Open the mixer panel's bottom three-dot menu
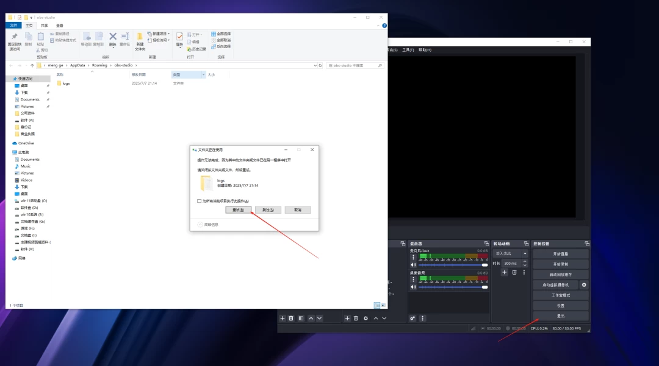Screen dimensions: 659x366 pyautogui.click(x=422, y=318)
